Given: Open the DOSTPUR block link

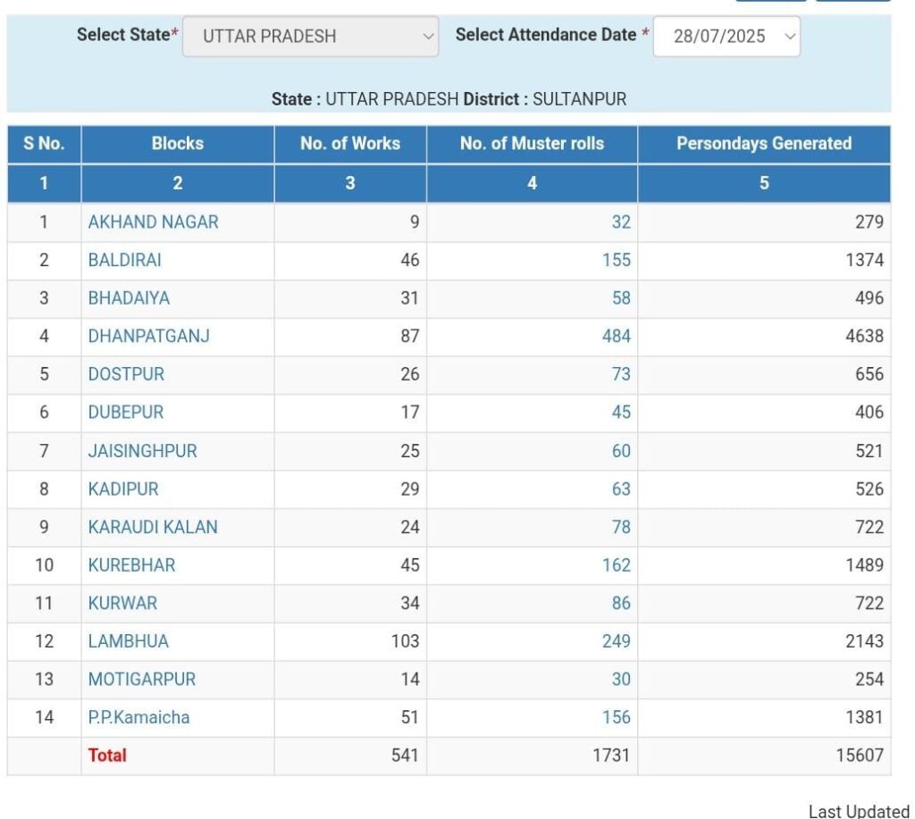Looking at the screenshot, I should coord(126,374).
